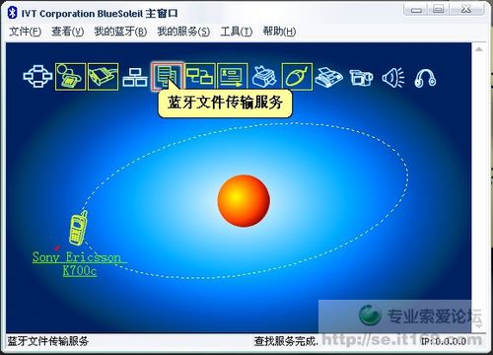The image size is (493, 355).
Task: Select the Object Push service icon
Action: [232, 77]
